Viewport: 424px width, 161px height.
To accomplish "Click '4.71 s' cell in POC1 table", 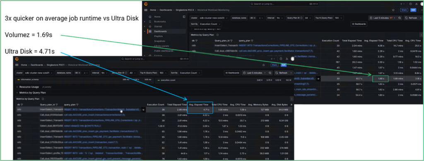I will tap(206, 110).
